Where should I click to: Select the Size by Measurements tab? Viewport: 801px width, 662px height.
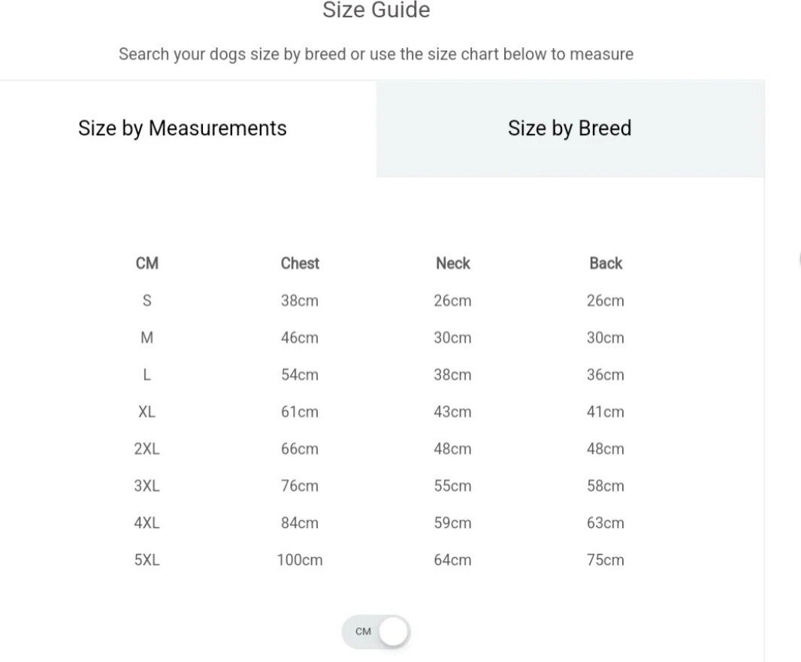183,128
